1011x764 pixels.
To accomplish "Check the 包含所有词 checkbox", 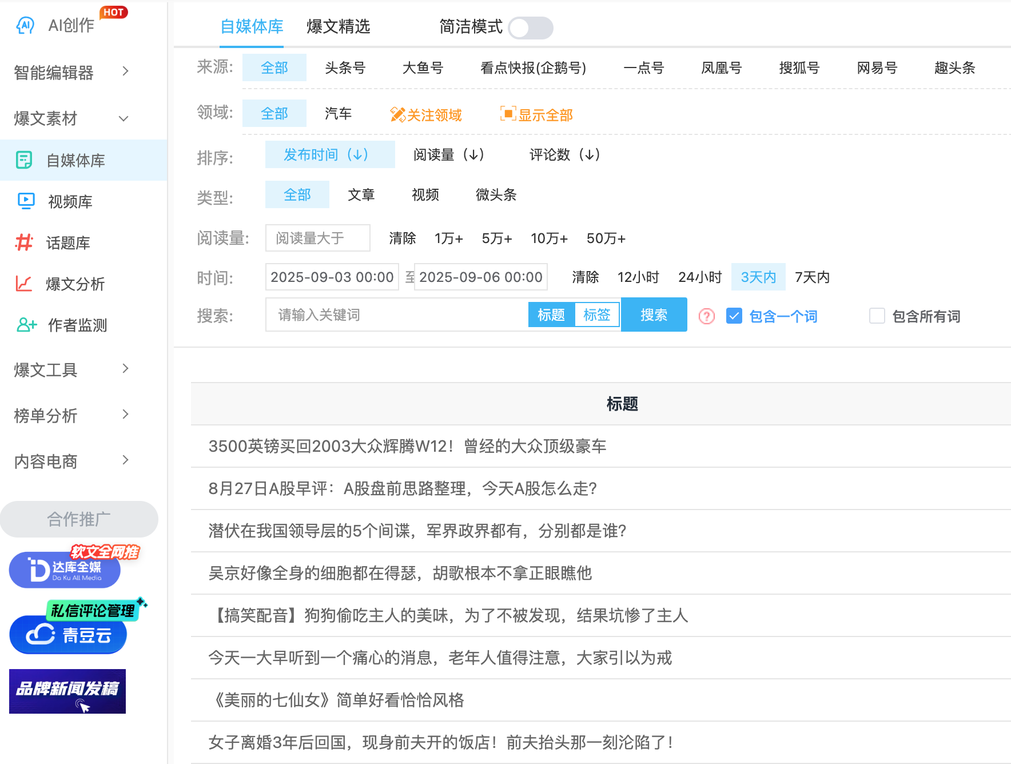I will 877,316.
